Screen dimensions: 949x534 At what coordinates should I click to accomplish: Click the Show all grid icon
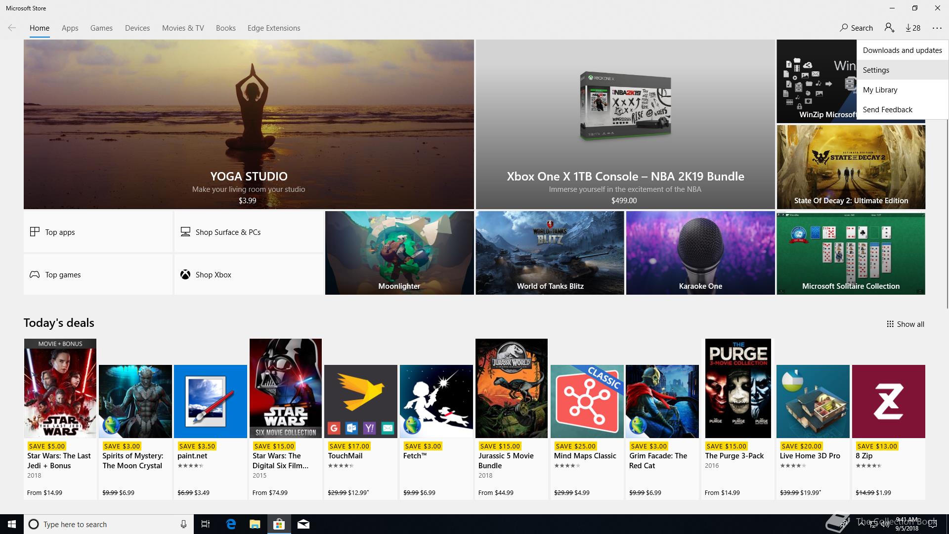pos(890,324)
